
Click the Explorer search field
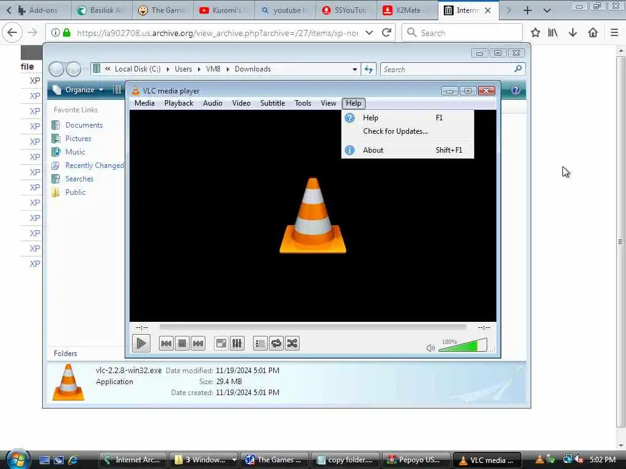point(452,70)
